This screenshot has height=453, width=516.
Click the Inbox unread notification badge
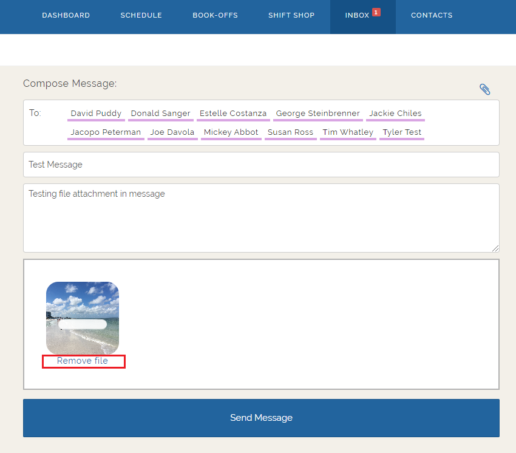(376, 12)
